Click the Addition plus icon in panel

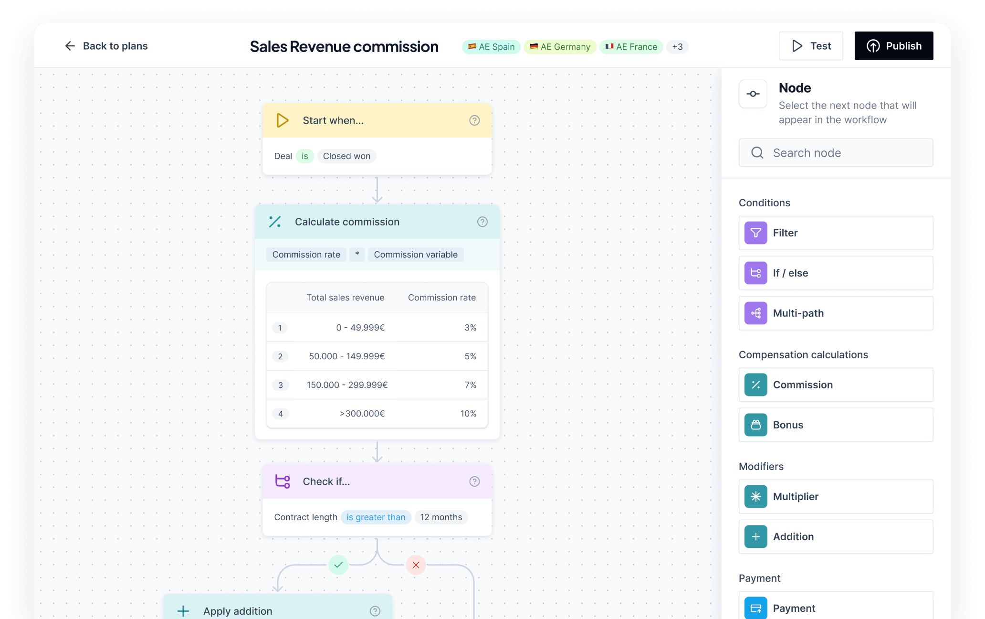pos(756,537)
